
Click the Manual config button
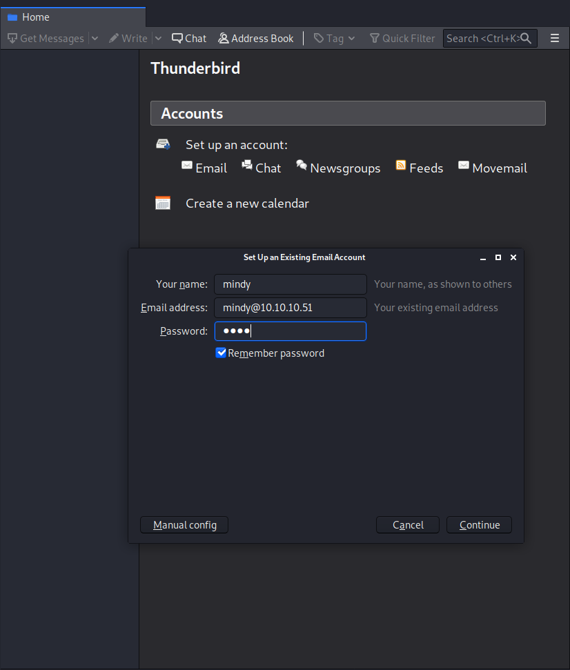click(x=184, y=524)
